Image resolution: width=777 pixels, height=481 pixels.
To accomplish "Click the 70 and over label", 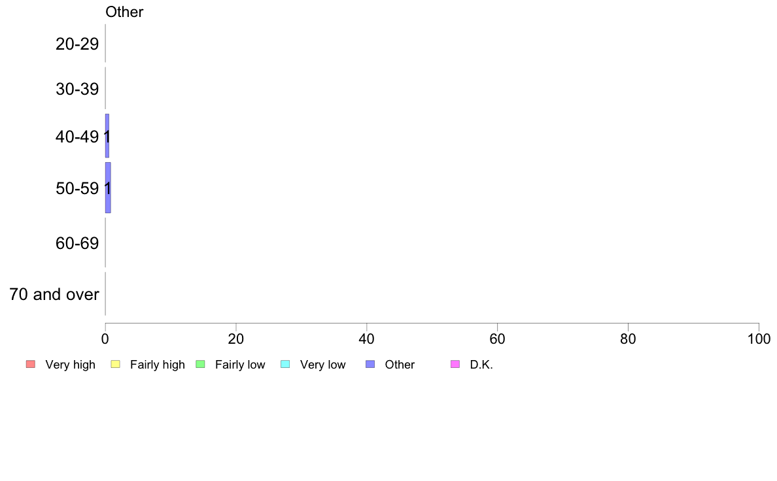I will [x=54, y=294].
